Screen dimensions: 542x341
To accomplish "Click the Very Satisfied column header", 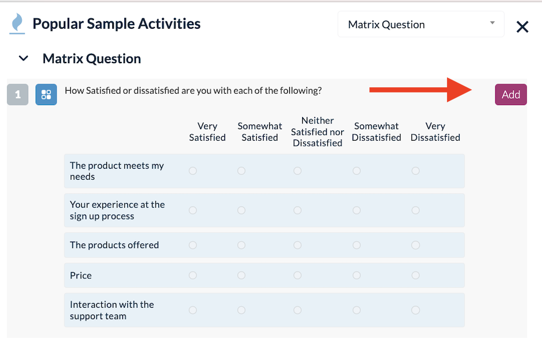I will click(207, 131).
